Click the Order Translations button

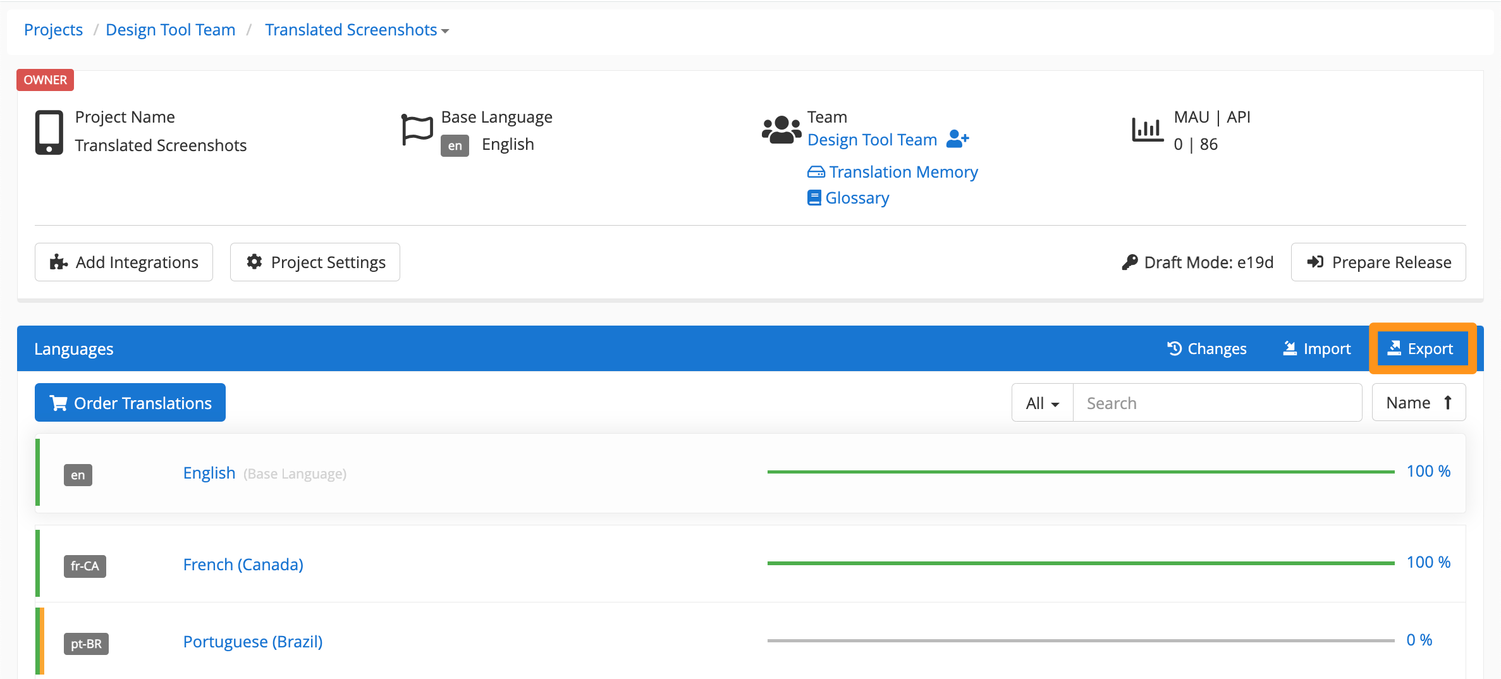pyautogui.click(x=130, y=403)
